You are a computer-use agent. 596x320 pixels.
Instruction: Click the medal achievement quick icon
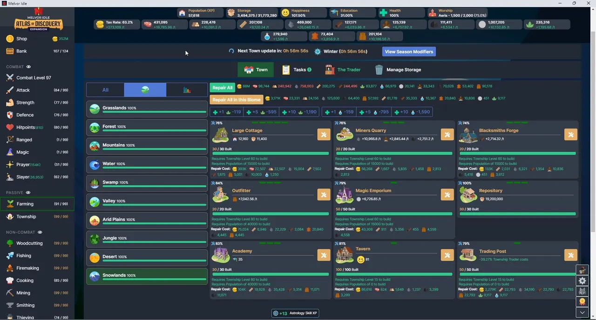[x=582, y=302]
